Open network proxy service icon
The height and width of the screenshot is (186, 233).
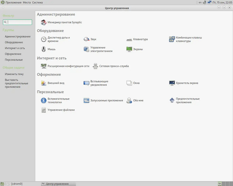click(x=95, y=66)
